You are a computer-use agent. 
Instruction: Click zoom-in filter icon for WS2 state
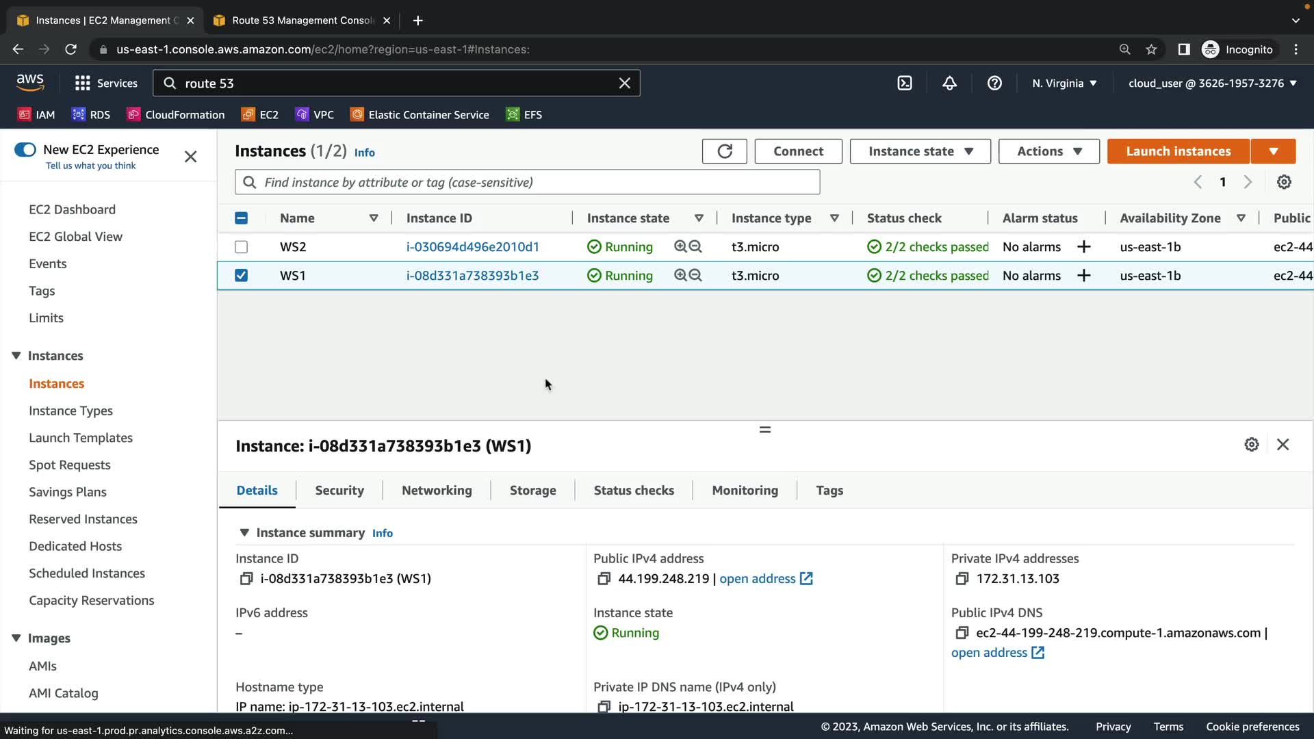(680, 246)
